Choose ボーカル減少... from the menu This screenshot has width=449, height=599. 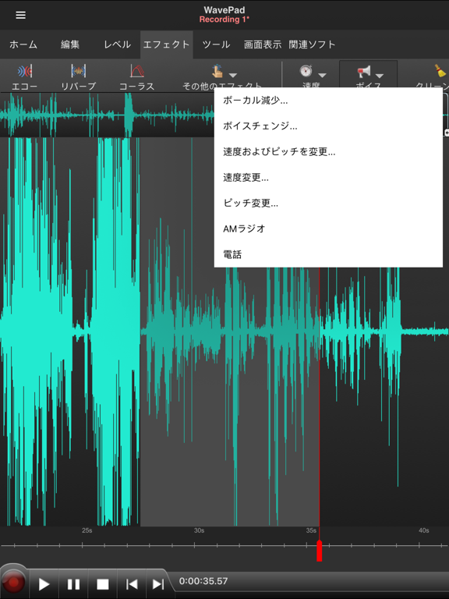pos(328,101)
